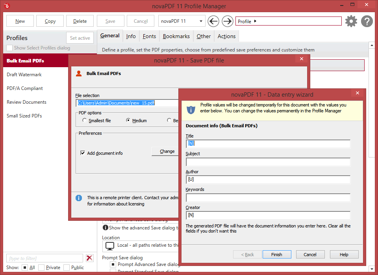
Task: Click the toolbar Cancel button
Action: point(141,21)
